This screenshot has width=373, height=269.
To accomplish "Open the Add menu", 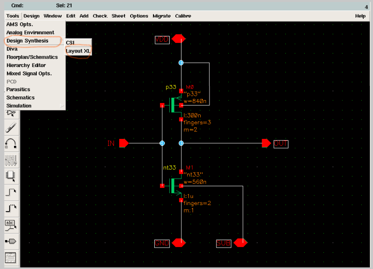I will tap(84, 16).
